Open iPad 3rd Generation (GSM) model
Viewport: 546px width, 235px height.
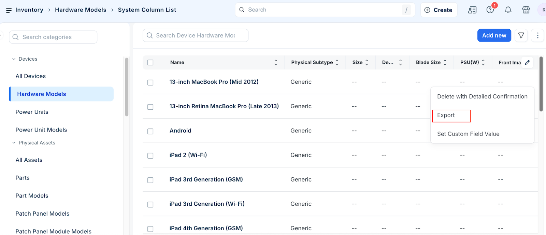(206, 179)
